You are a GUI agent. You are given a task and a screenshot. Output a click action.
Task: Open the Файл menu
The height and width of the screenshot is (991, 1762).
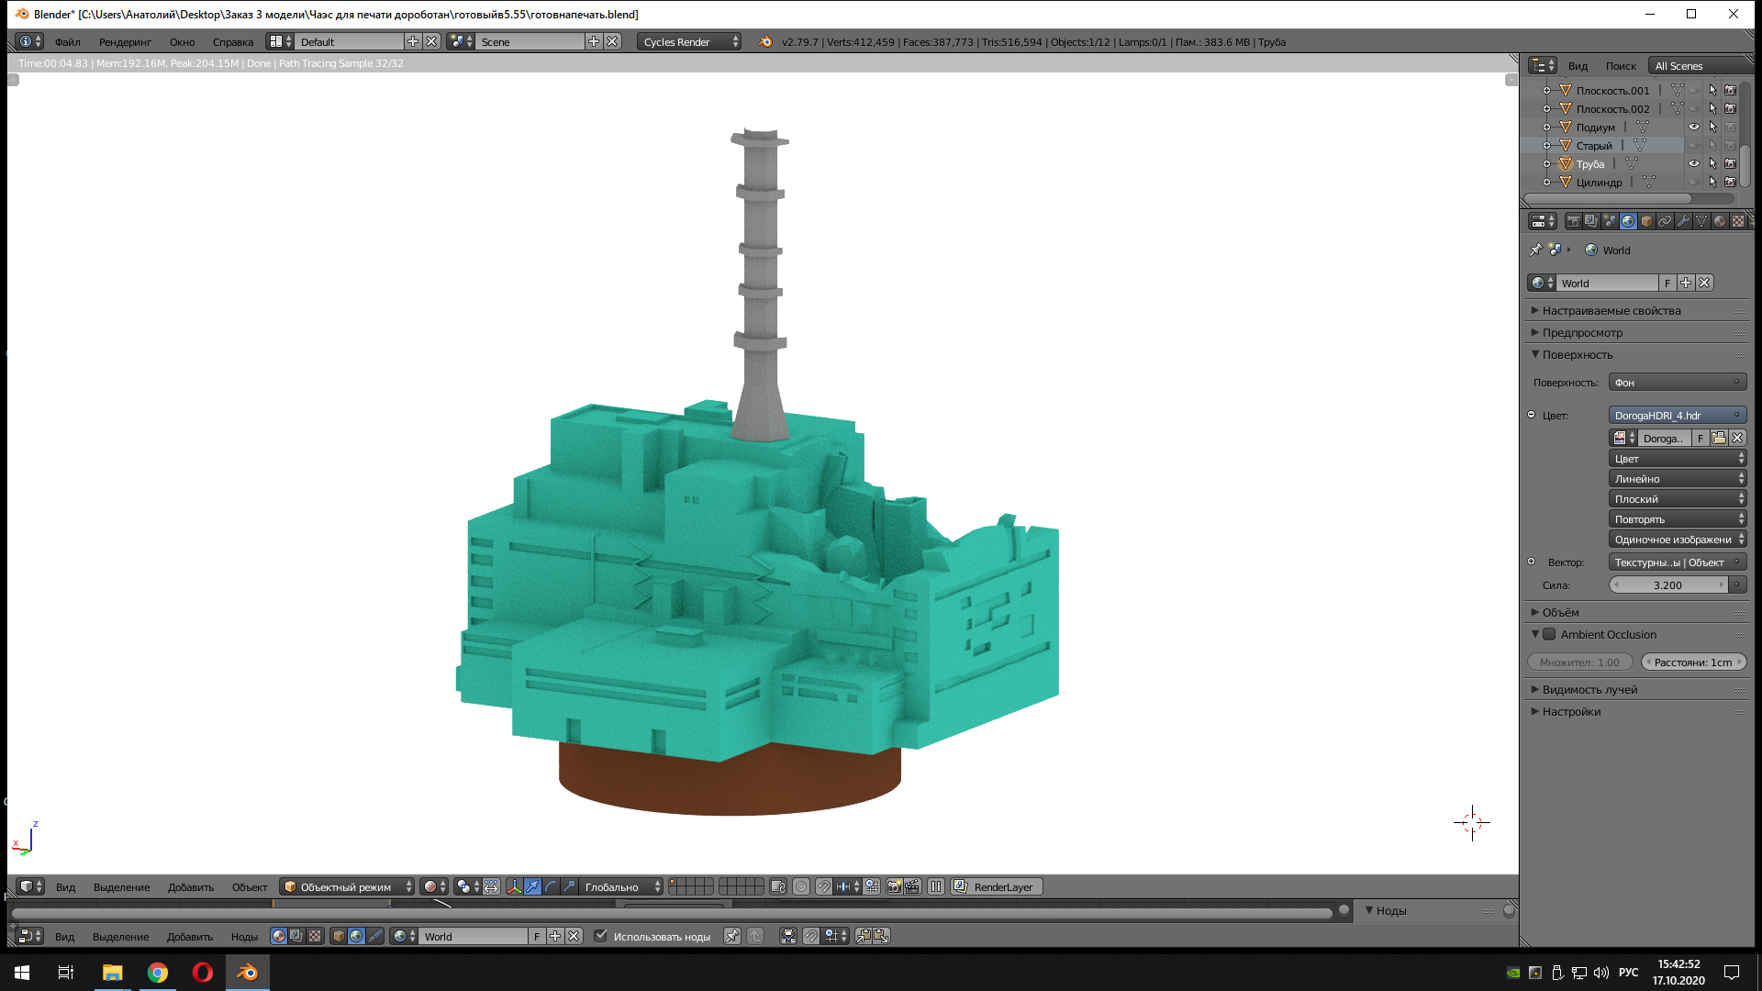coord(67,42)
